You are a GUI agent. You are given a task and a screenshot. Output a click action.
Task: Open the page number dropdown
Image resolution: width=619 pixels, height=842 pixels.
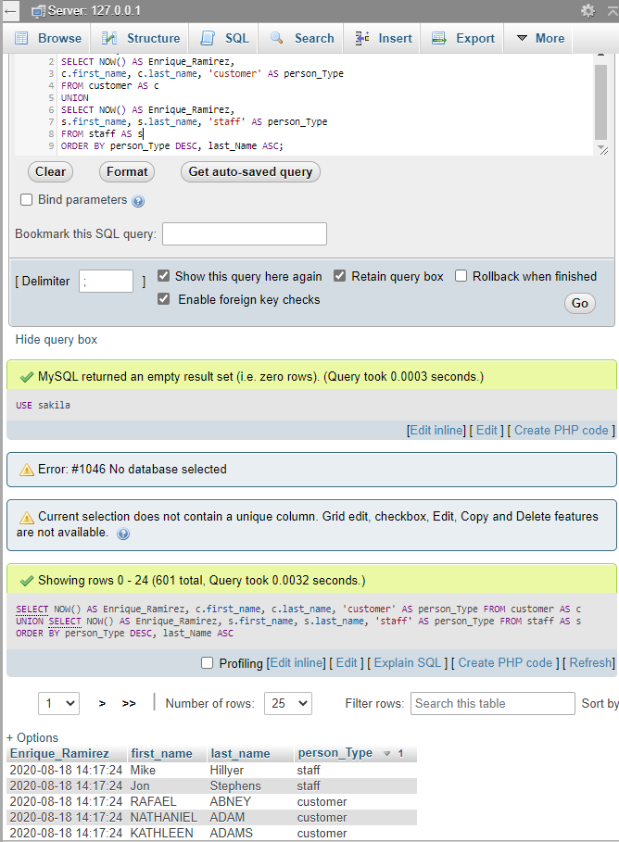point(58,703)
